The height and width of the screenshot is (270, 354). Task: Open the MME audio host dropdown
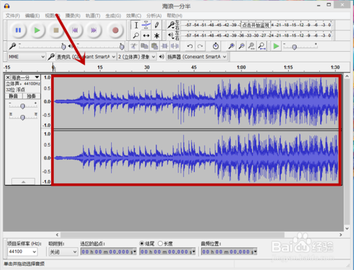pos(26,57)
